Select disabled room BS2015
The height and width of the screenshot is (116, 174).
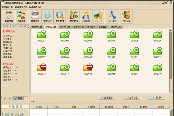point(88,69)
